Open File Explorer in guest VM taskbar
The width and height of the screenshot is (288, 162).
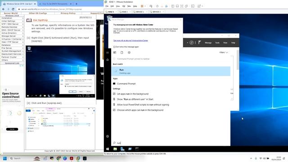point(115,149)
